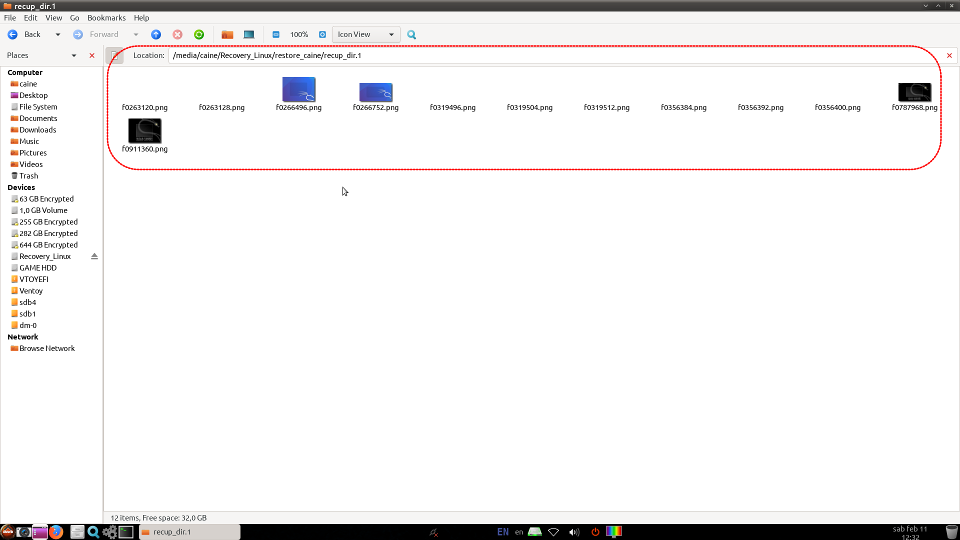Launch the terminal from the taskbar

[x=126, y=532]
